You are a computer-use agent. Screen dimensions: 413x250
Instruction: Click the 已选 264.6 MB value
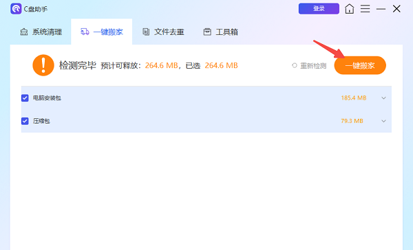tap(221, 65)
